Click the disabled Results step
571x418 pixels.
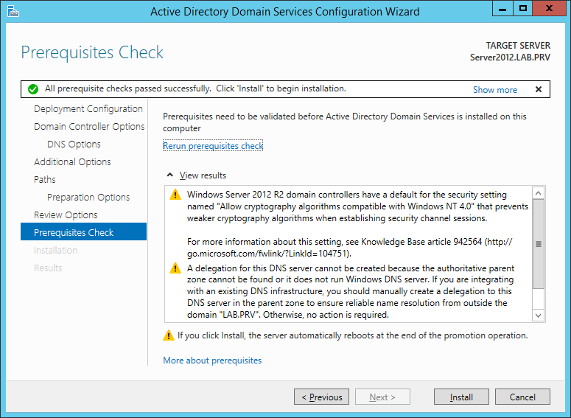[48, 268]
